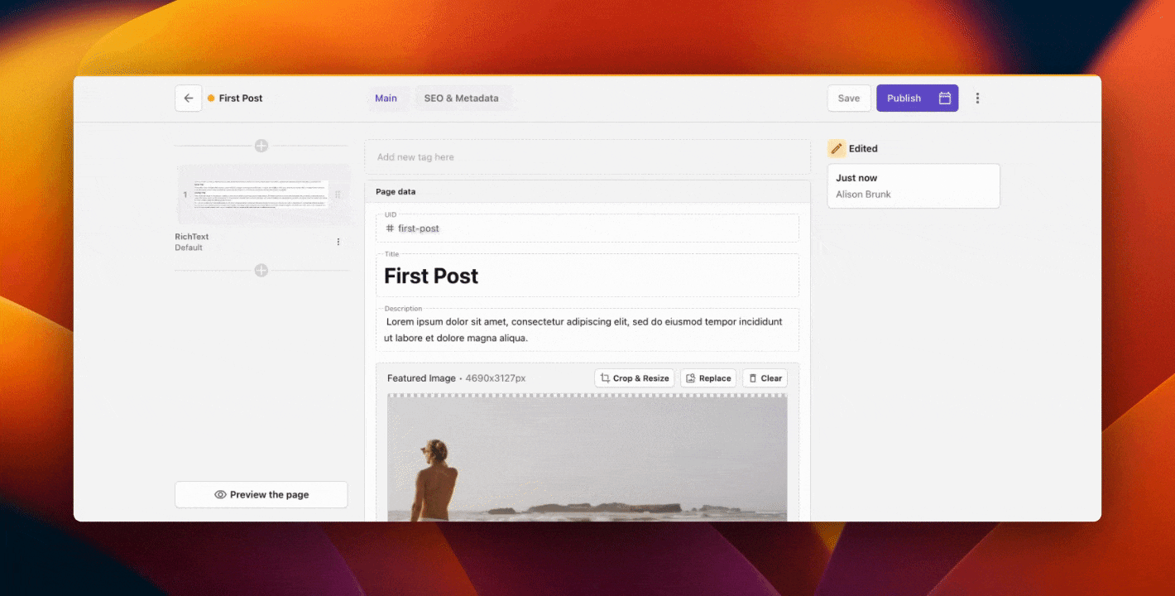Click the plus icon above the RichText block
The width and height of the screenshot is (1175, 596).
[261, 145]
